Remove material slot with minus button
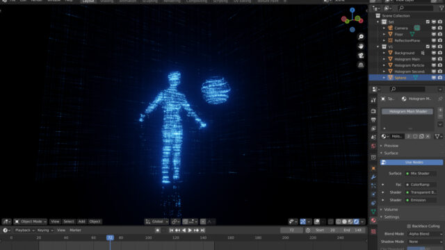The image size is (445, 250). 440,116
